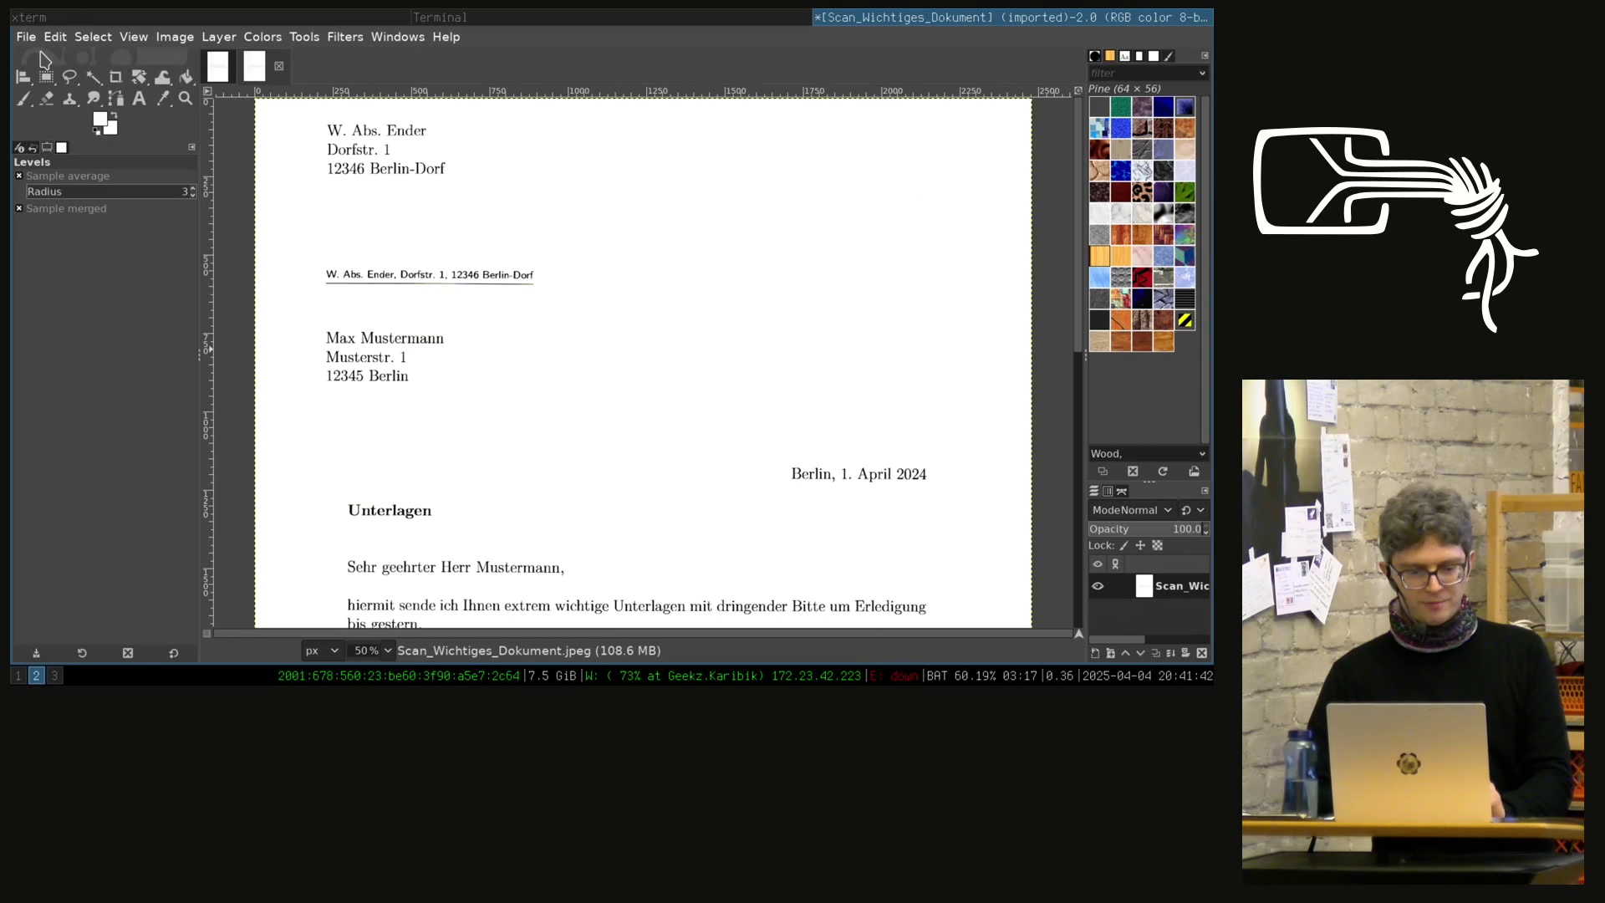Open the Colors menu
Screen dimensions: 1605x903
click(262, 37)
